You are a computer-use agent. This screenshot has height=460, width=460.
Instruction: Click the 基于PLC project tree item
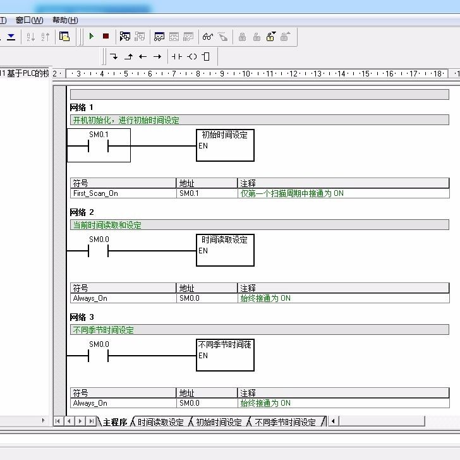[25, 73]
